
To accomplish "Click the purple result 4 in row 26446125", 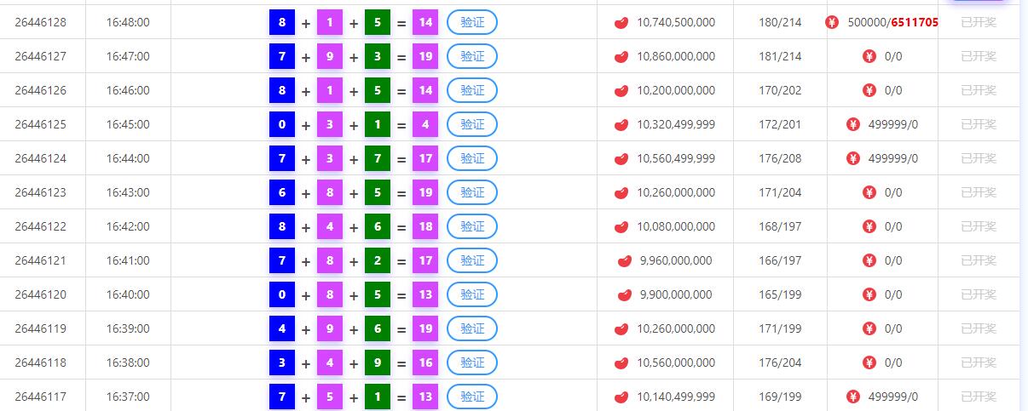I will (x=425, y=124).
